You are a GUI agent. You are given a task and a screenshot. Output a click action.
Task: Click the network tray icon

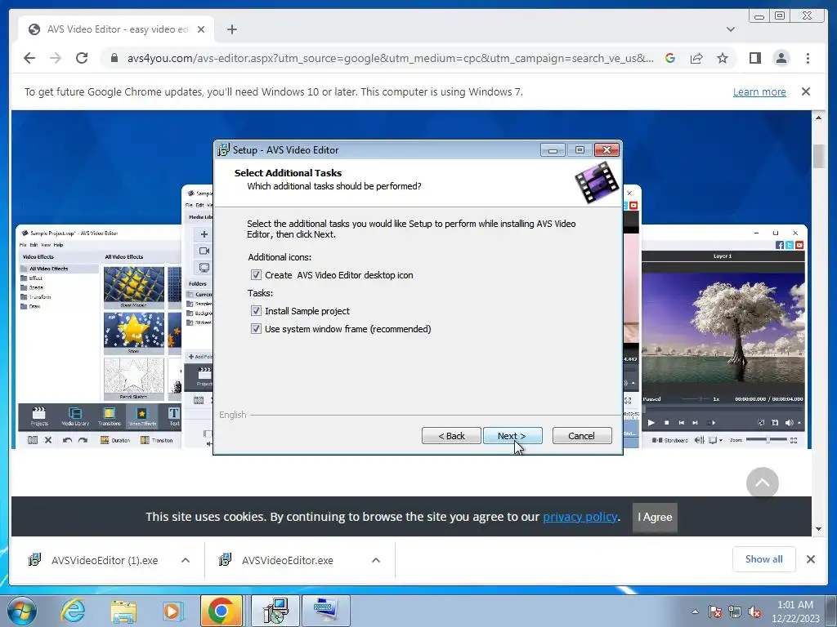coord(735,611)
